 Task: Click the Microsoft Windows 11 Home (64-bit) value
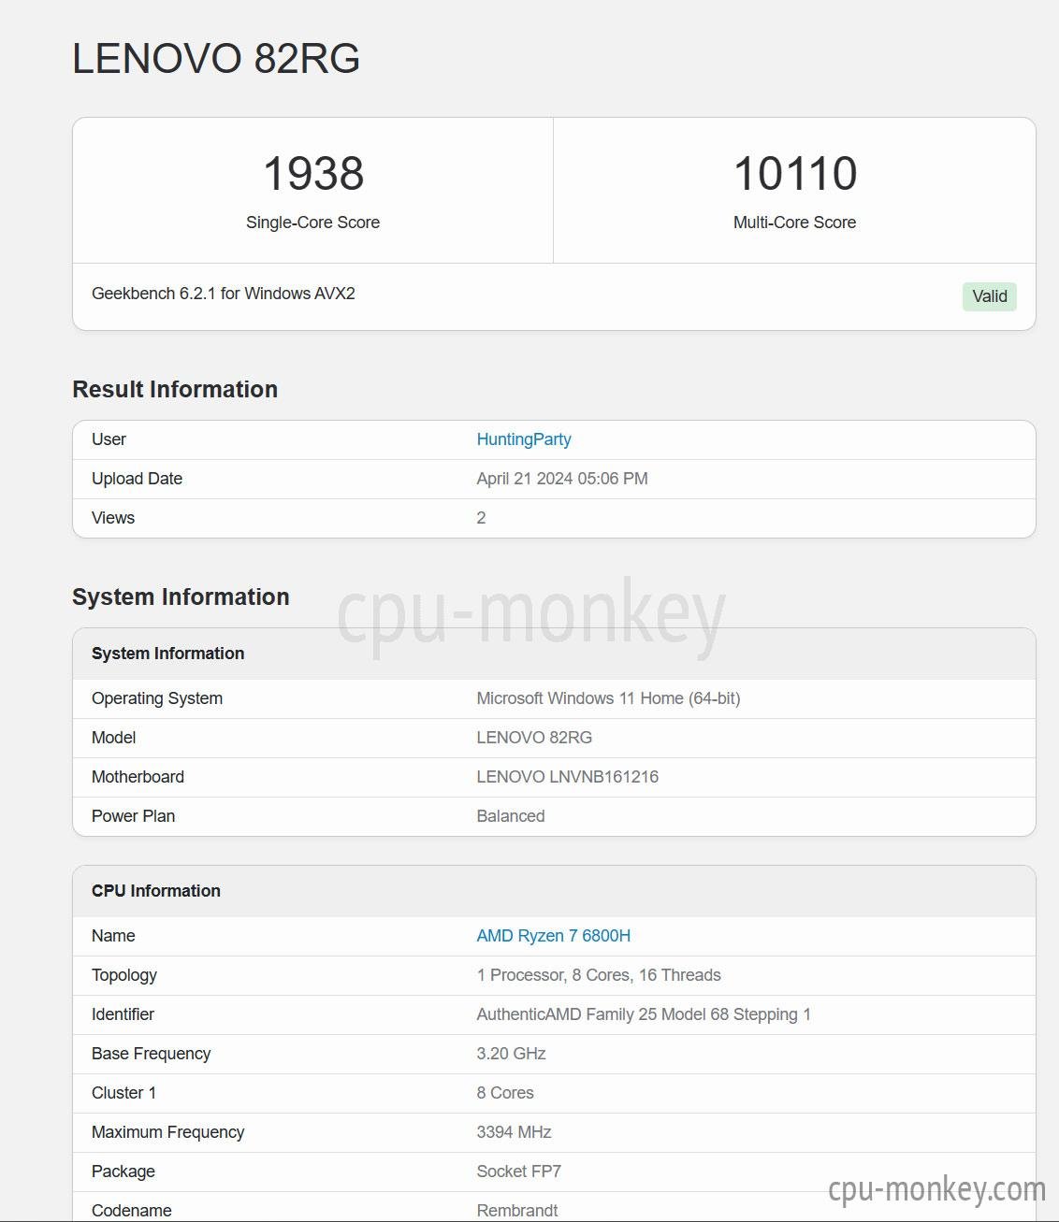pos(608,698)
